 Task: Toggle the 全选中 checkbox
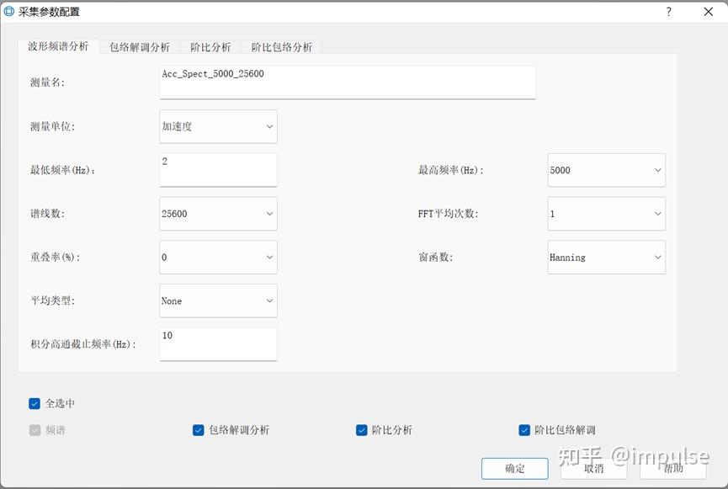[x=34, y=403]
